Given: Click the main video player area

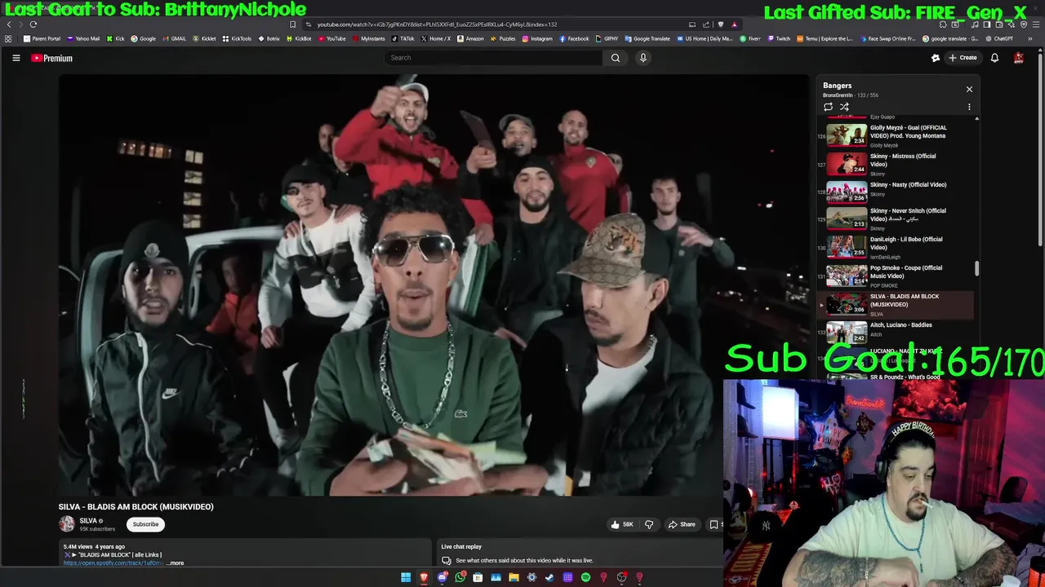Looking at the screenshot, I should pos(434,285).
